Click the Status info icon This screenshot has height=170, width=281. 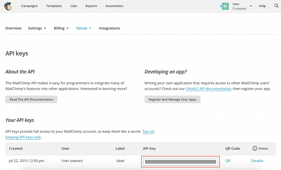pyautogui.click(x=255, y=148)
